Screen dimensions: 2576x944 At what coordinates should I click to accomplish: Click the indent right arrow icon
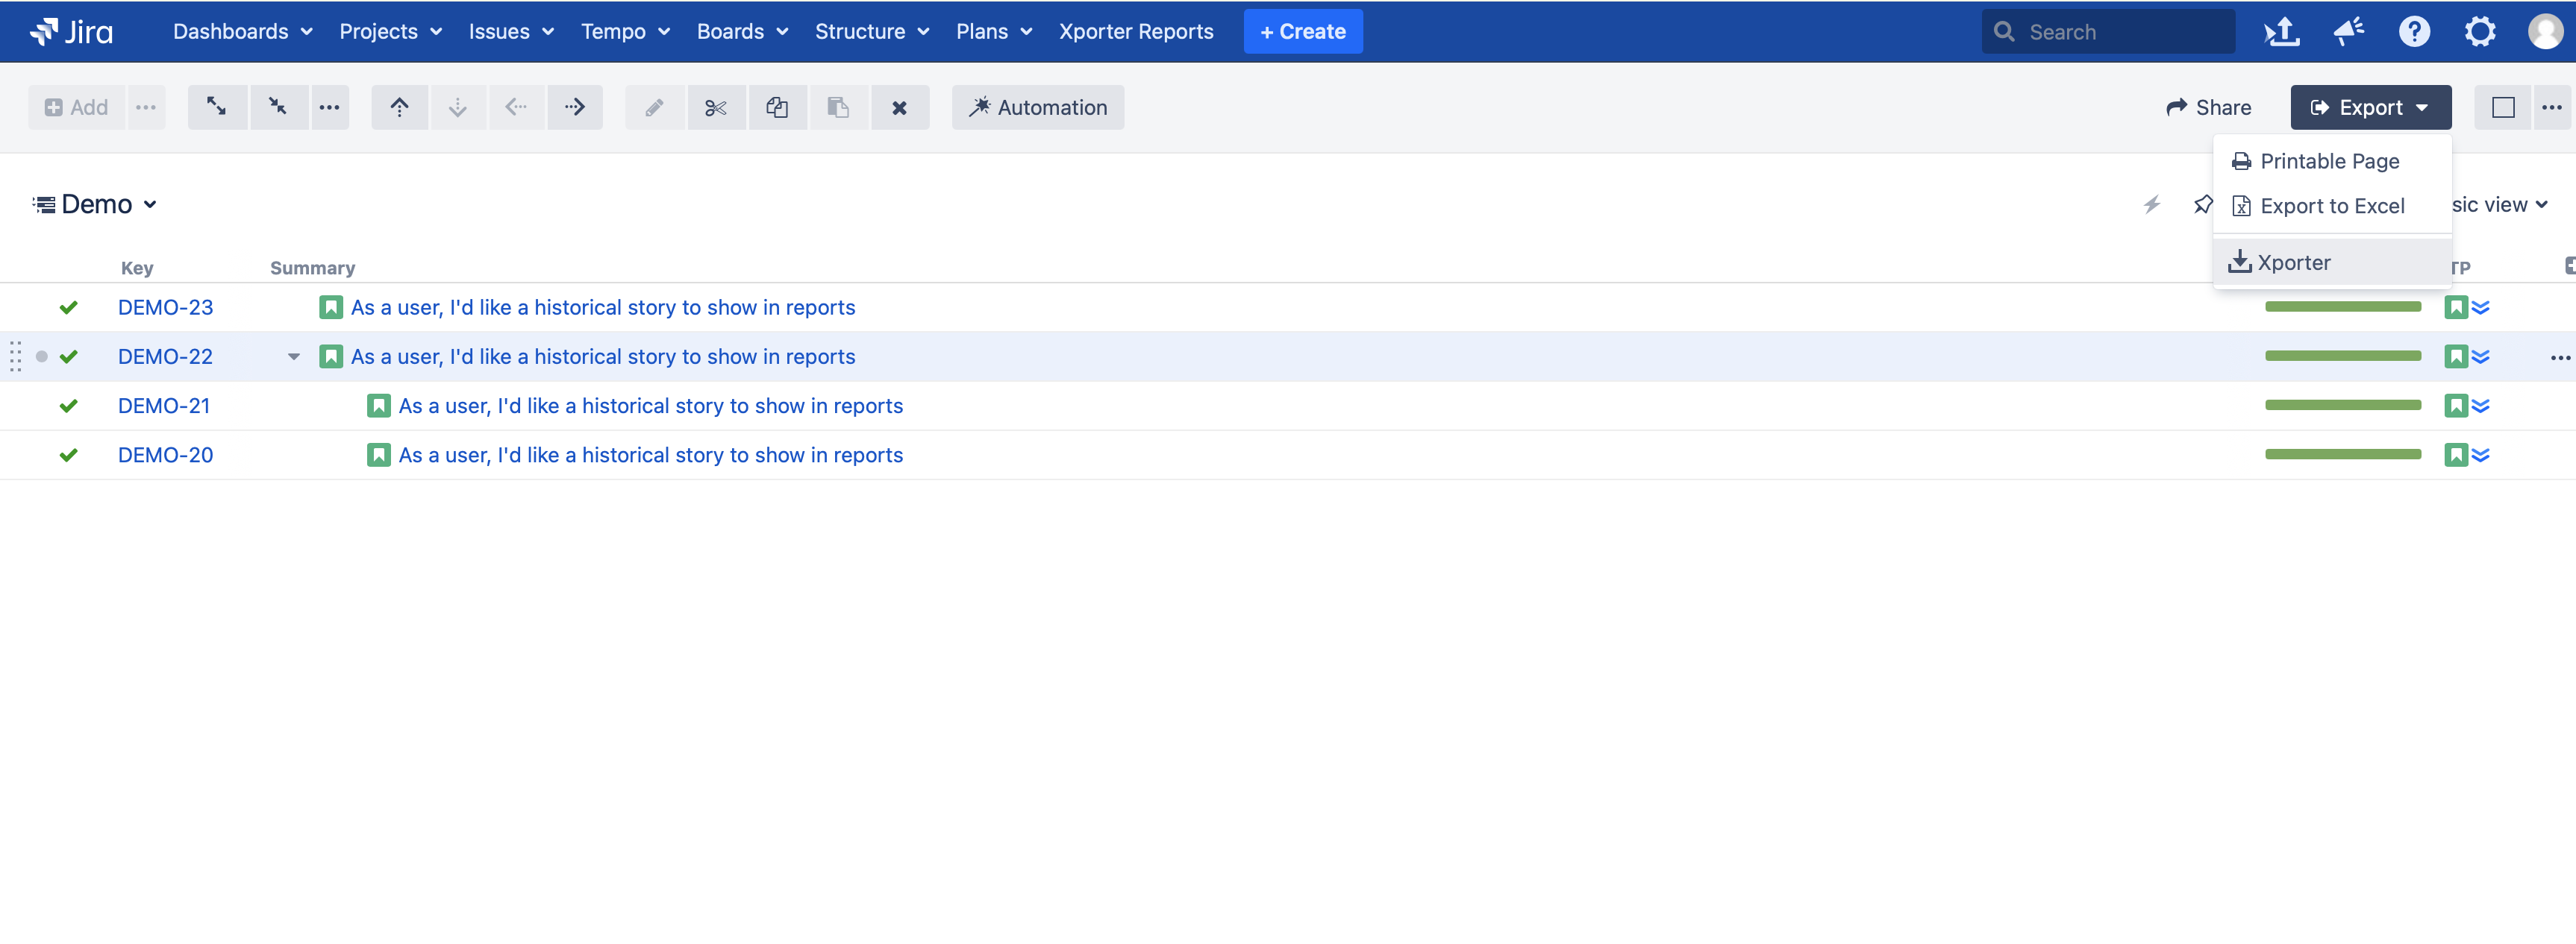(574, 107)
